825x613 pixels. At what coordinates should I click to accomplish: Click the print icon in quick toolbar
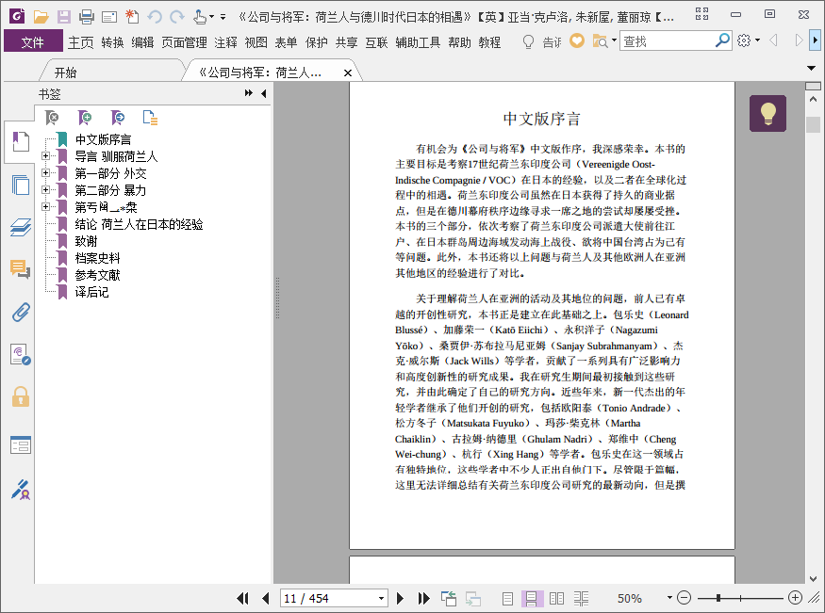(x=87, y=16)
